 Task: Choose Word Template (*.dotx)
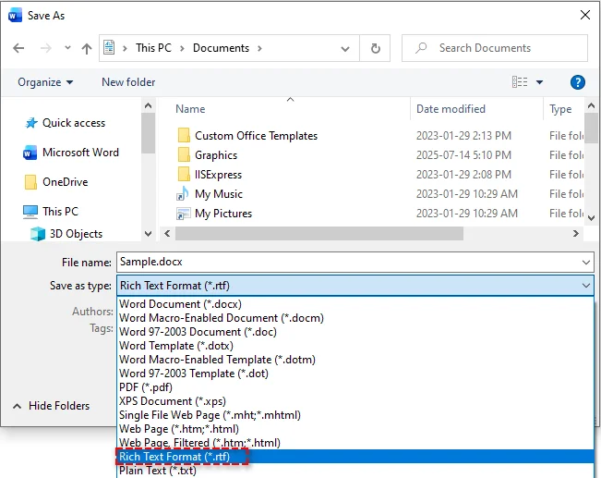[355, 346]
